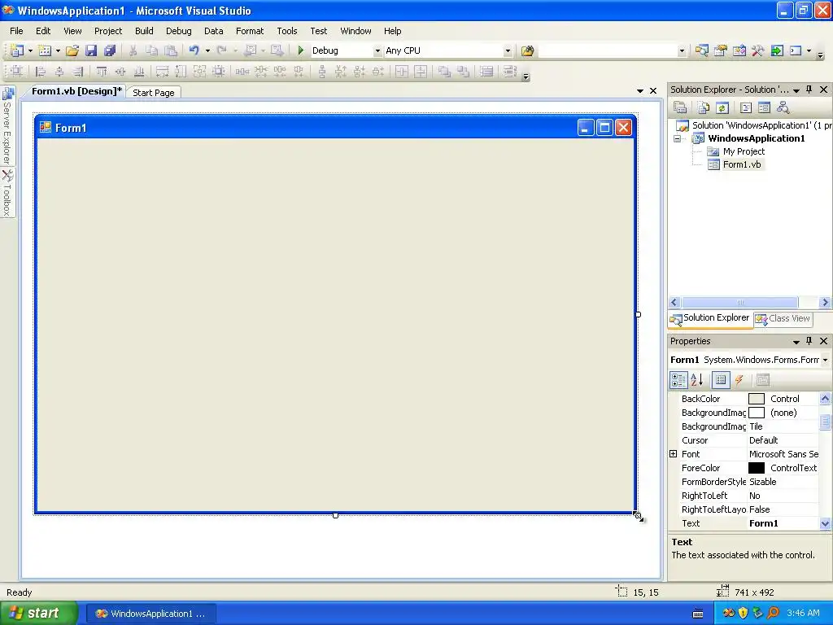Viewport: 833px width, 625px height.
Task: Click the ForeColor ControlText black swatch
Action: (756, 468)
